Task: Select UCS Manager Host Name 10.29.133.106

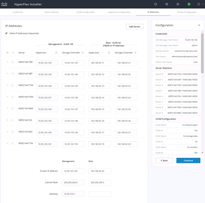Action: (x=191, y=40)
